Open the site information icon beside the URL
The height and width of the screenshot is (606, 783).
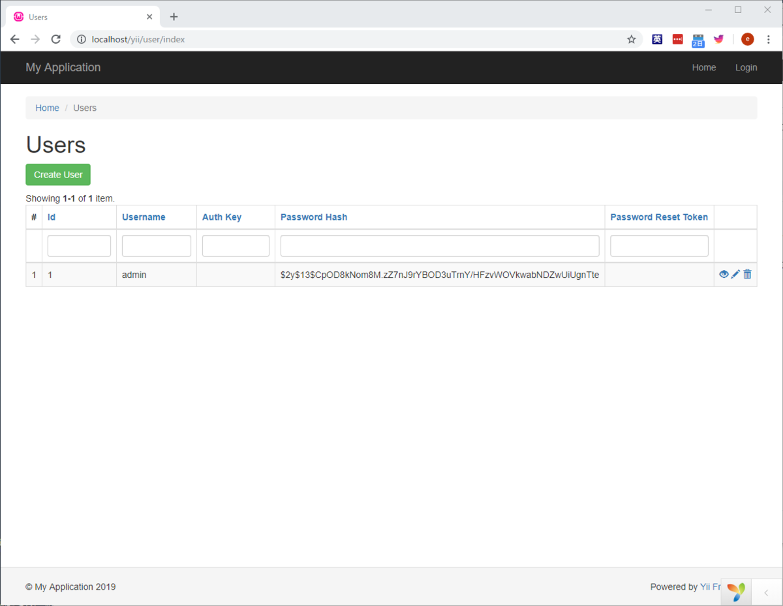click(82, 39)
